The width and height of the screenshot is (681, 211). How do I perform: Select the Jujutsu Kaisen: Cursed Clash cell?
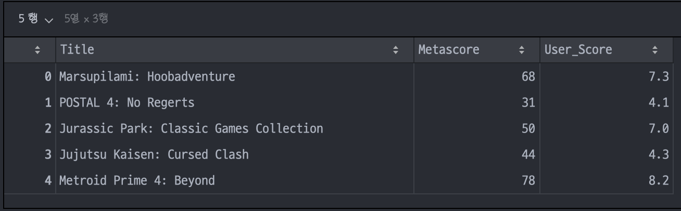(235, 154)
